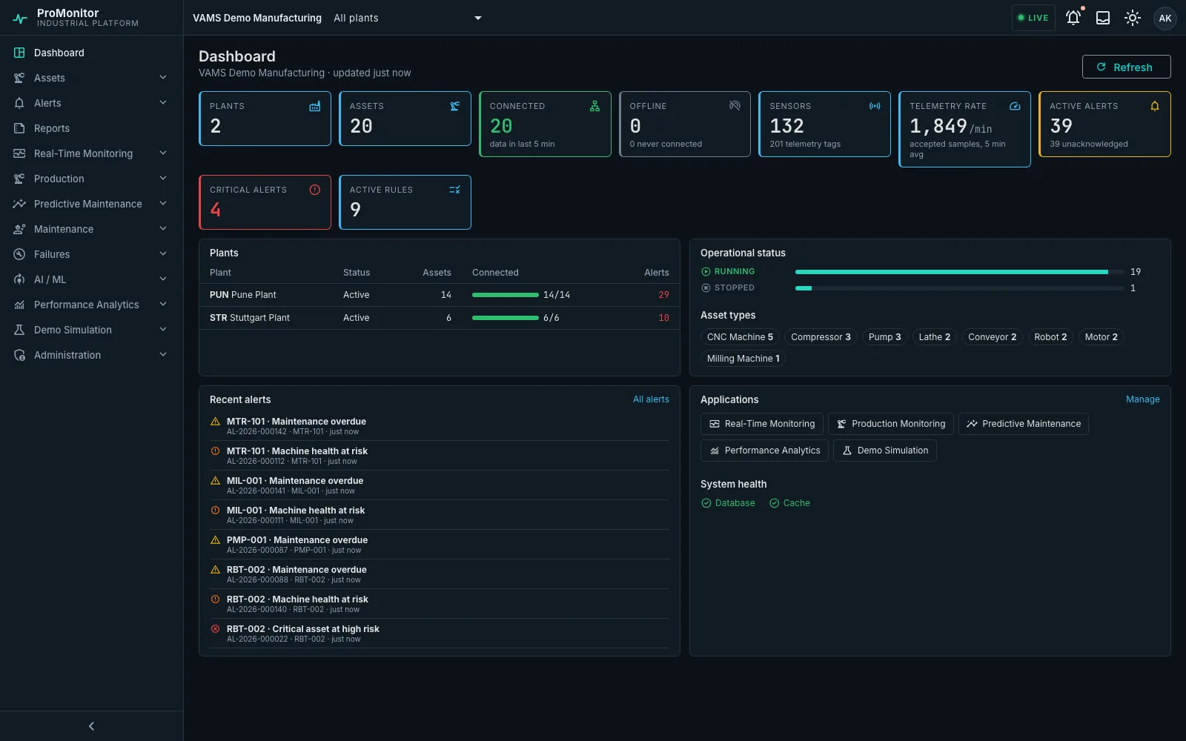Select AI / ML in the sidebar
This screenshot has height=741, width=1186.
[x=91, y=279]
